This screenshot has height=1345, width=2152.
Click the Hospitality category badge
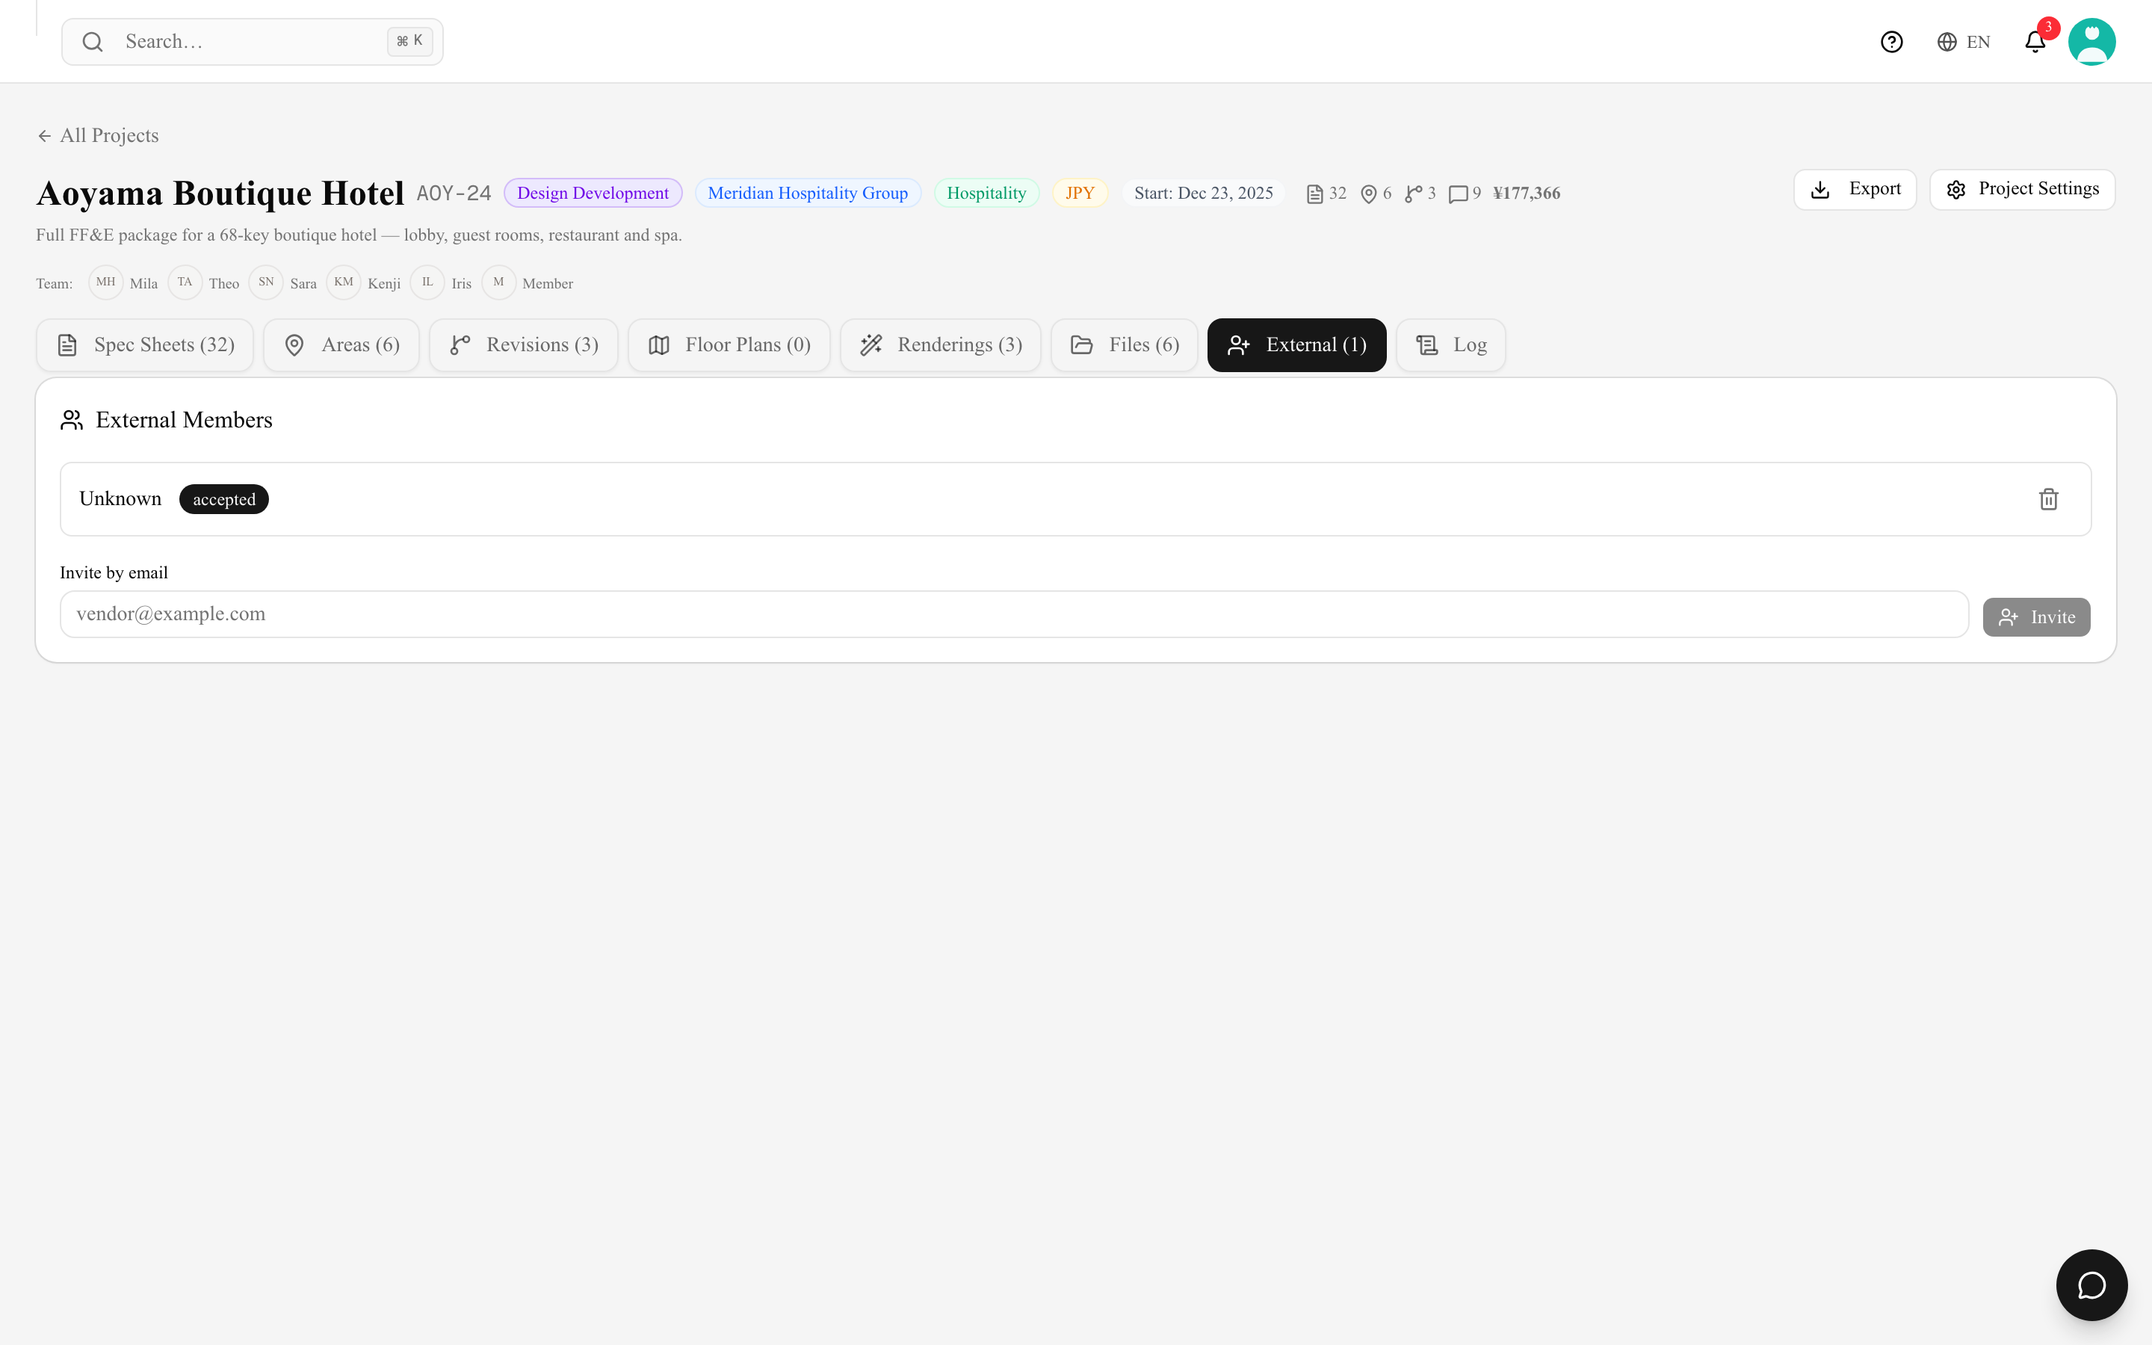986,193
